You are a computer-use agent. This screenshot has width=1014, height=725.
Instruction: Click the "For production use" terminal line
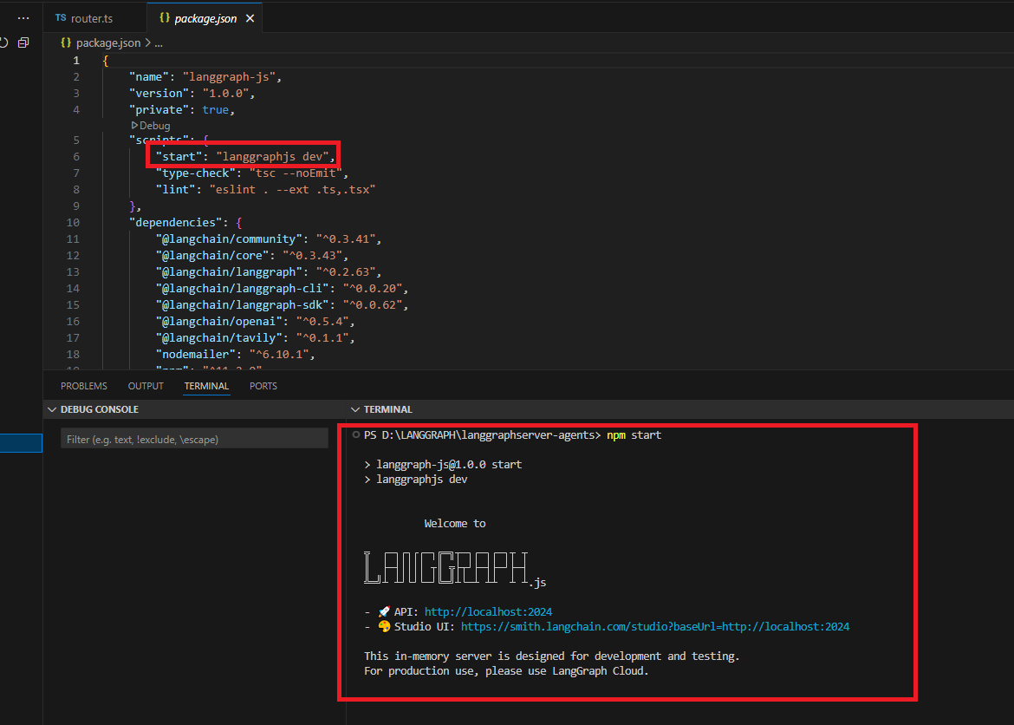[506, 671]
